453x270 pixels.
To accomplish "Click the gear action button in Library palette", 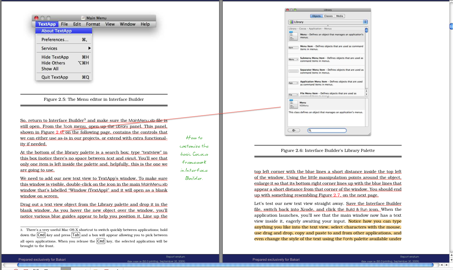I will [x=294, y=131].
